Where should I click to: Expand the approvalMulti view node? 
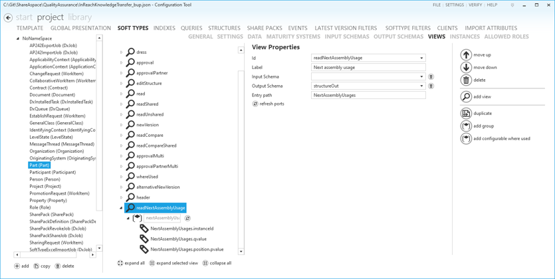pos(121,156)
